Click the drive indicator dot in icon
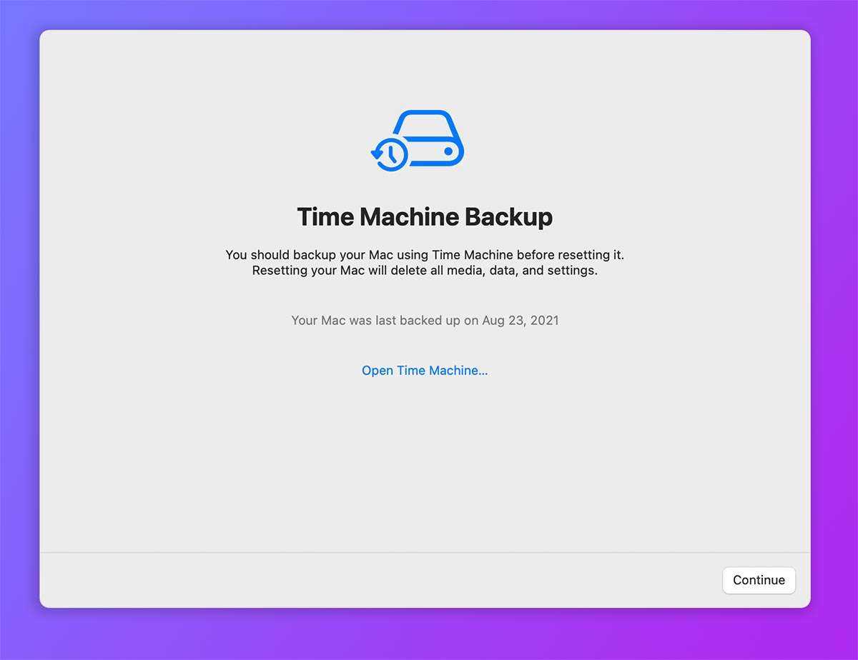The image size is (858, 660). [x=448, y=151]
